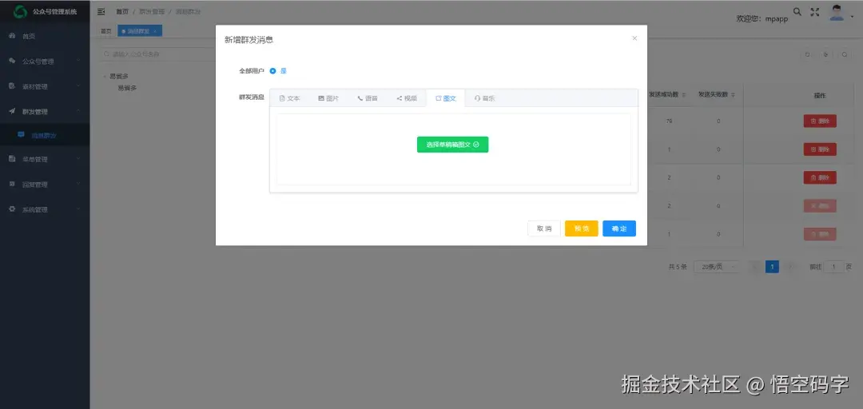Image resolution: width=863 pixels, height=409 pixels.
Task: Switch to the 语音 message tab
Action: (368, 98)
